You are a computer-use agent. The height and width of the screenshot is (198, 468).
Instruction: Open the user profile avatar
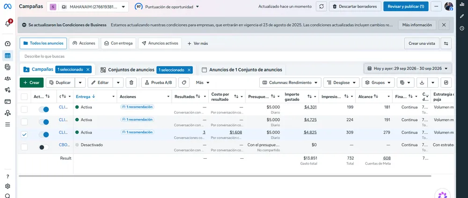[449, 7]
